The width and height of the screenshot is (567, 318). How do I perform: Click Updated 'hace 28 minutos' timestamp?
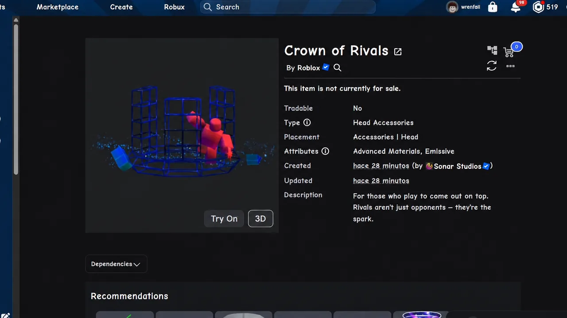click(x=381, y=181)
